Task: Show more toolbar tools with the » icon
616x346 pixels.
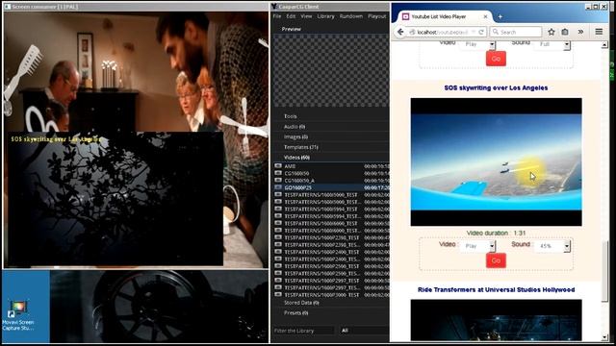Action: click(x=580, y=32)
